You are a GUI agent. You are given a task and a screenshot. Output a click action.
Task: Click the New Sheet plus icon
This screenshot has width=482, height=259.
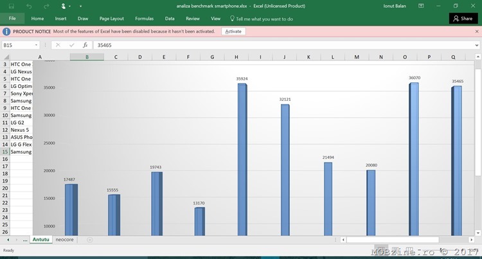[90, 240]
